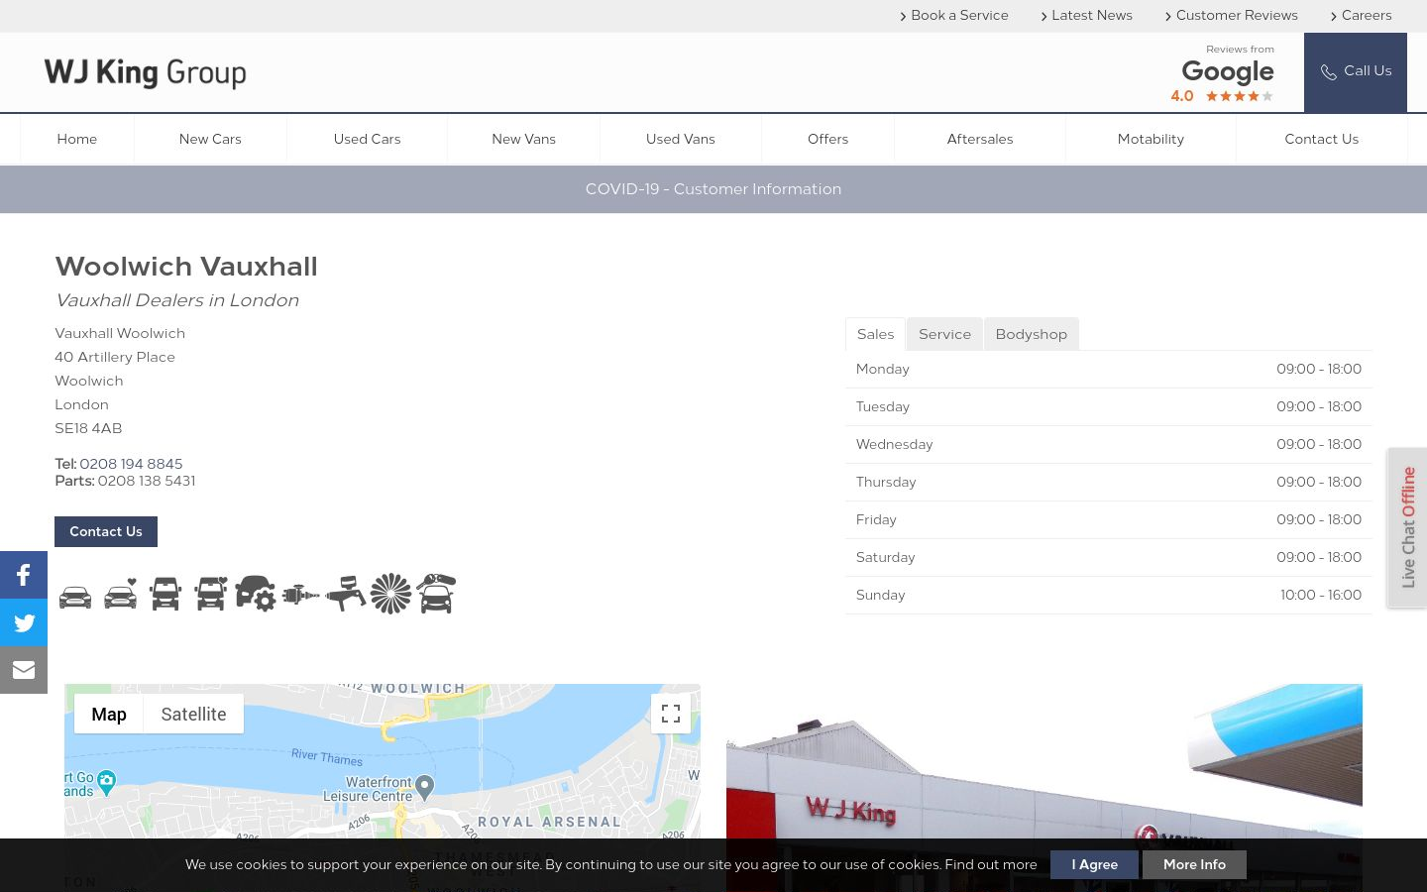Click the new vans service icon
The height and width of the screenshot is (892, 1427).
[165, 594]
